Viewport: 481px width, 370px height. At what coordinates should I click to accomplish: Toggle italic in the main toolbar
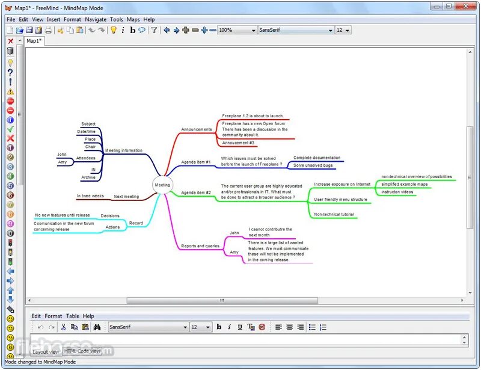click(123, 30)
